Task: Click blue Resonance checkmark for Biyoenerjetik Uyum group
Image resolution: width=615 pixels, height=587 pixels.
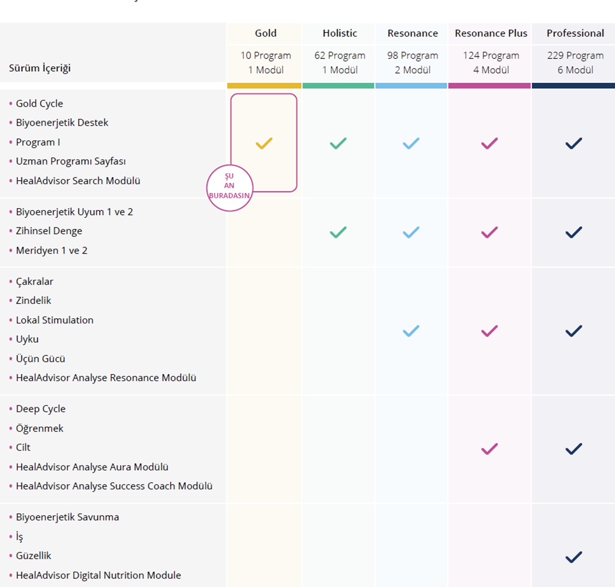Action: point(411,232)
